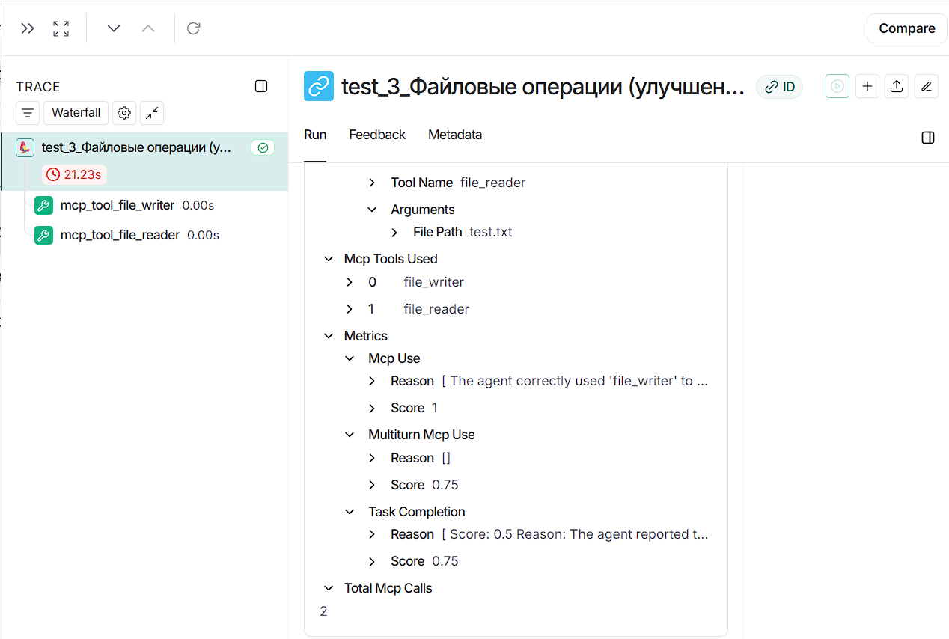
Task: Expand the Mcp Use Reason row
Action: (372, 381)
